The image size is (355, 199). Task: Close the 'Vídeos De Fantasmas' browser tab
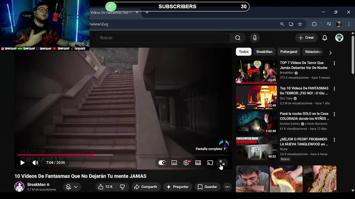[x=137, y=12]
